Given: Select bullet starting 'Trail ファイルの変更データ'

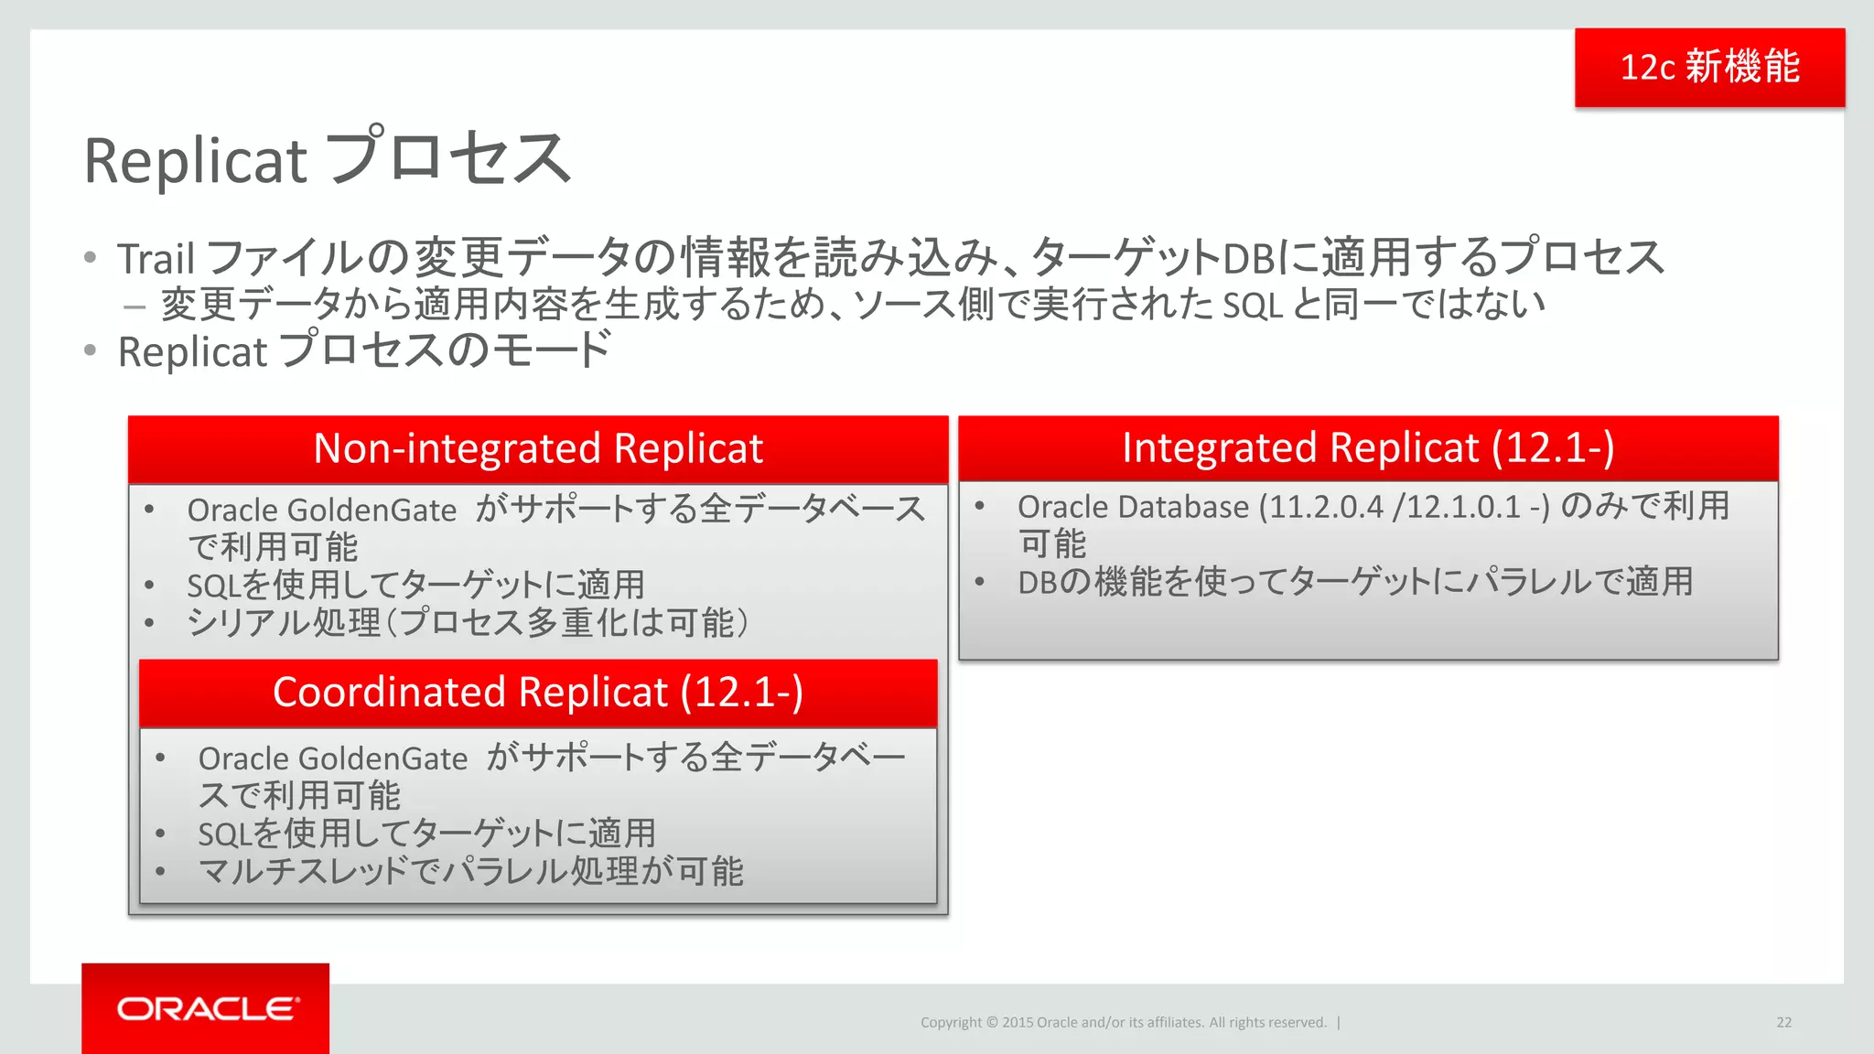Looking at the screenshot, I should 889,257.
